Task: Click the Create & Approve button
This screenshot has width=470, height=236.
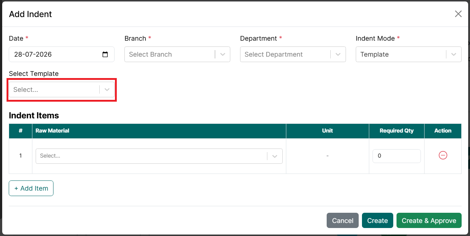Action: (x=429, y=220)
